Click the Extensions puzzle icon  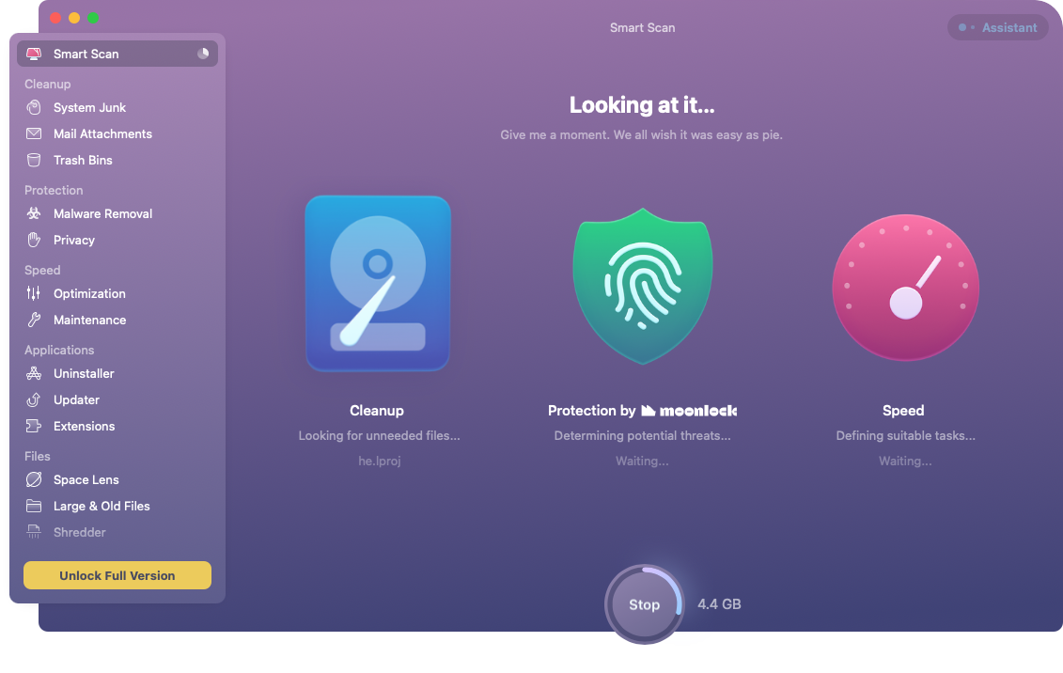point(34,427)
